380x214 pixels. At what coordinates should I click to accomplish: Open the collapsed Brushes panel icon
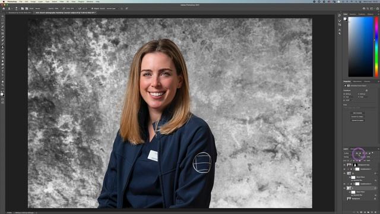[340, 21]
